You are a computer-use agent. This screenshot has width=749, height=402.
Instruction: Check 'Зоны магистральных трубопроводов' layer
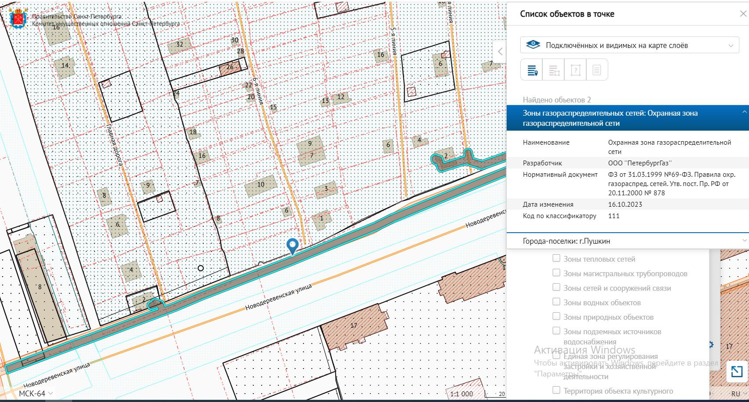[x=556, y=273]
